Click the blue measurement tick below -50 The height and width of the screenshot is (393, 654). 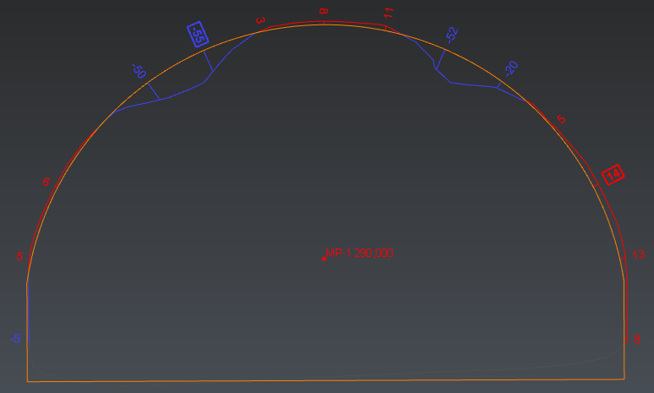(x=155, y=90)
